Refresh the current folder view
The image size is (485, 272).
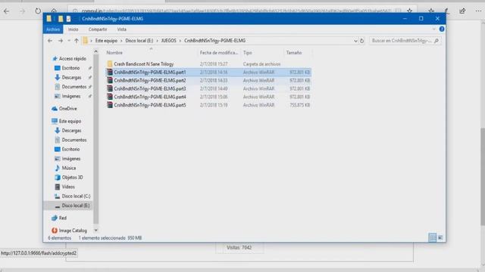[362, 41]
